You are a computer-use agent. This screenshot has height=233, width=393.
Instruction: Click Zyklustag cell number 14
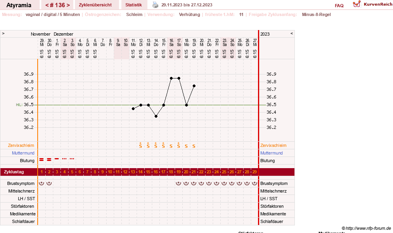tap(141, 172)
